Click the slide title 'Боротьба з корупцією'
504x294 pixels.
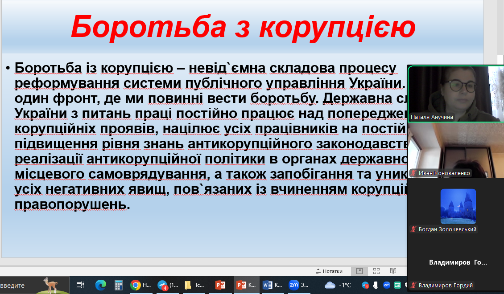pos(244,27)
